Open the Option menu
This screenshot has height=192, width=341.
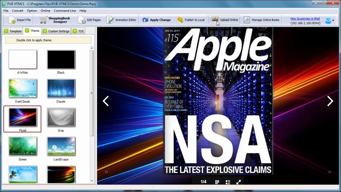[x=32, y=11]
